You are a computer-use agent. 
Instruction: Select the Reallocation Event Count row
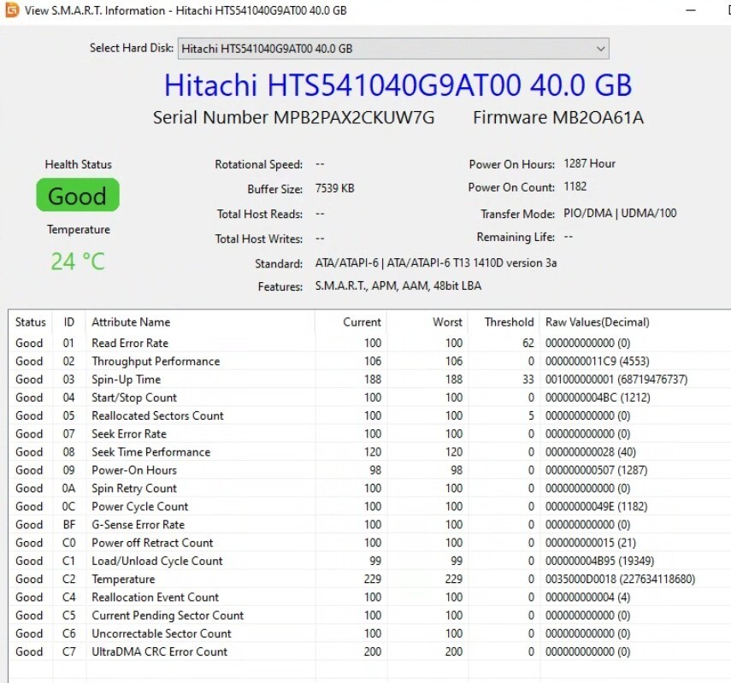pyautogui.click(x=369, y=598)
